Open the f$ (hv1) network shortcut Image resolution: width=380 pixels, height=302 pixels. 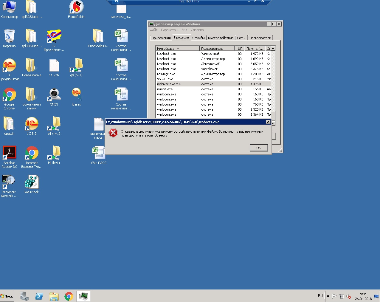pos(54,155)
